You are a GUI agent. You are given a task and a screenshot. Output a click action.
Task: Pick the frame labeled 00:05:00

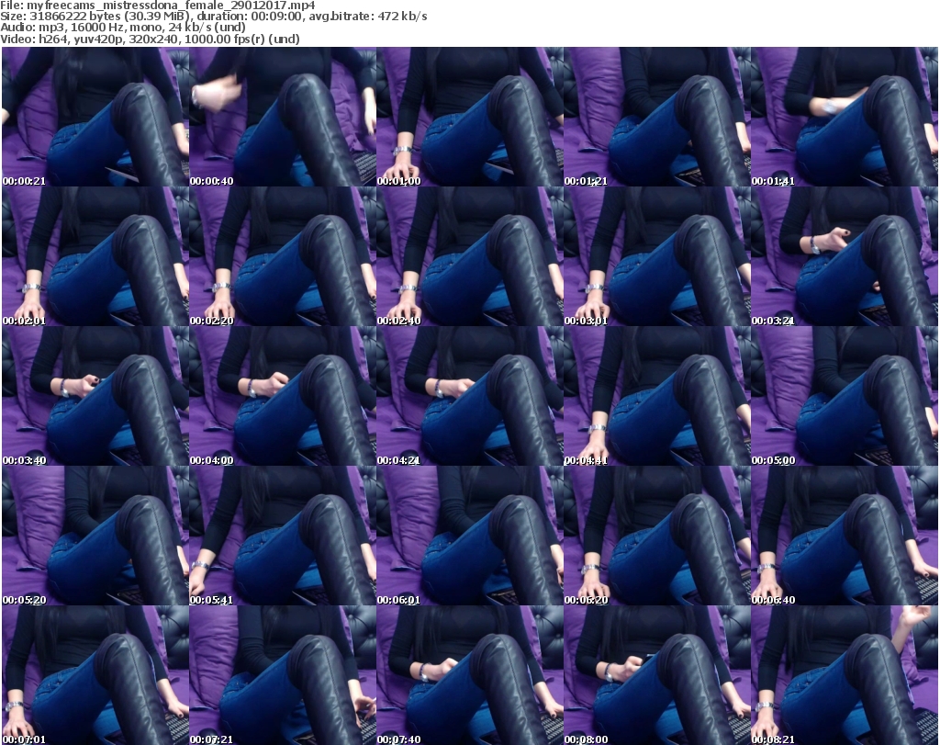[x=845, y=397]
